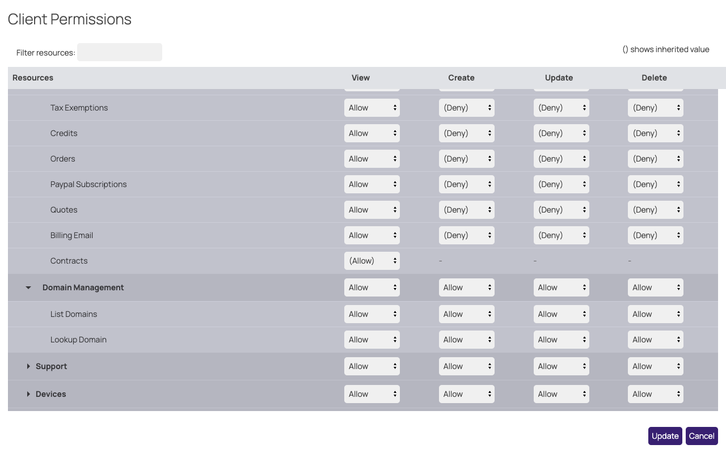Screen dimensions: 726x453
Task: Select the Support row label
Action: [x=51, y=366]
